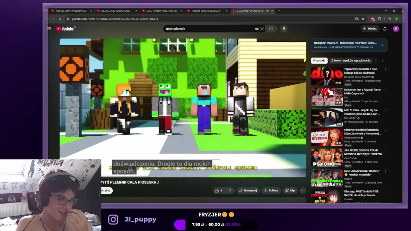The width and height of the screenshot is (411, 231).
Task: Open the browser profile avatar
Action: click(x=397, y=19)
